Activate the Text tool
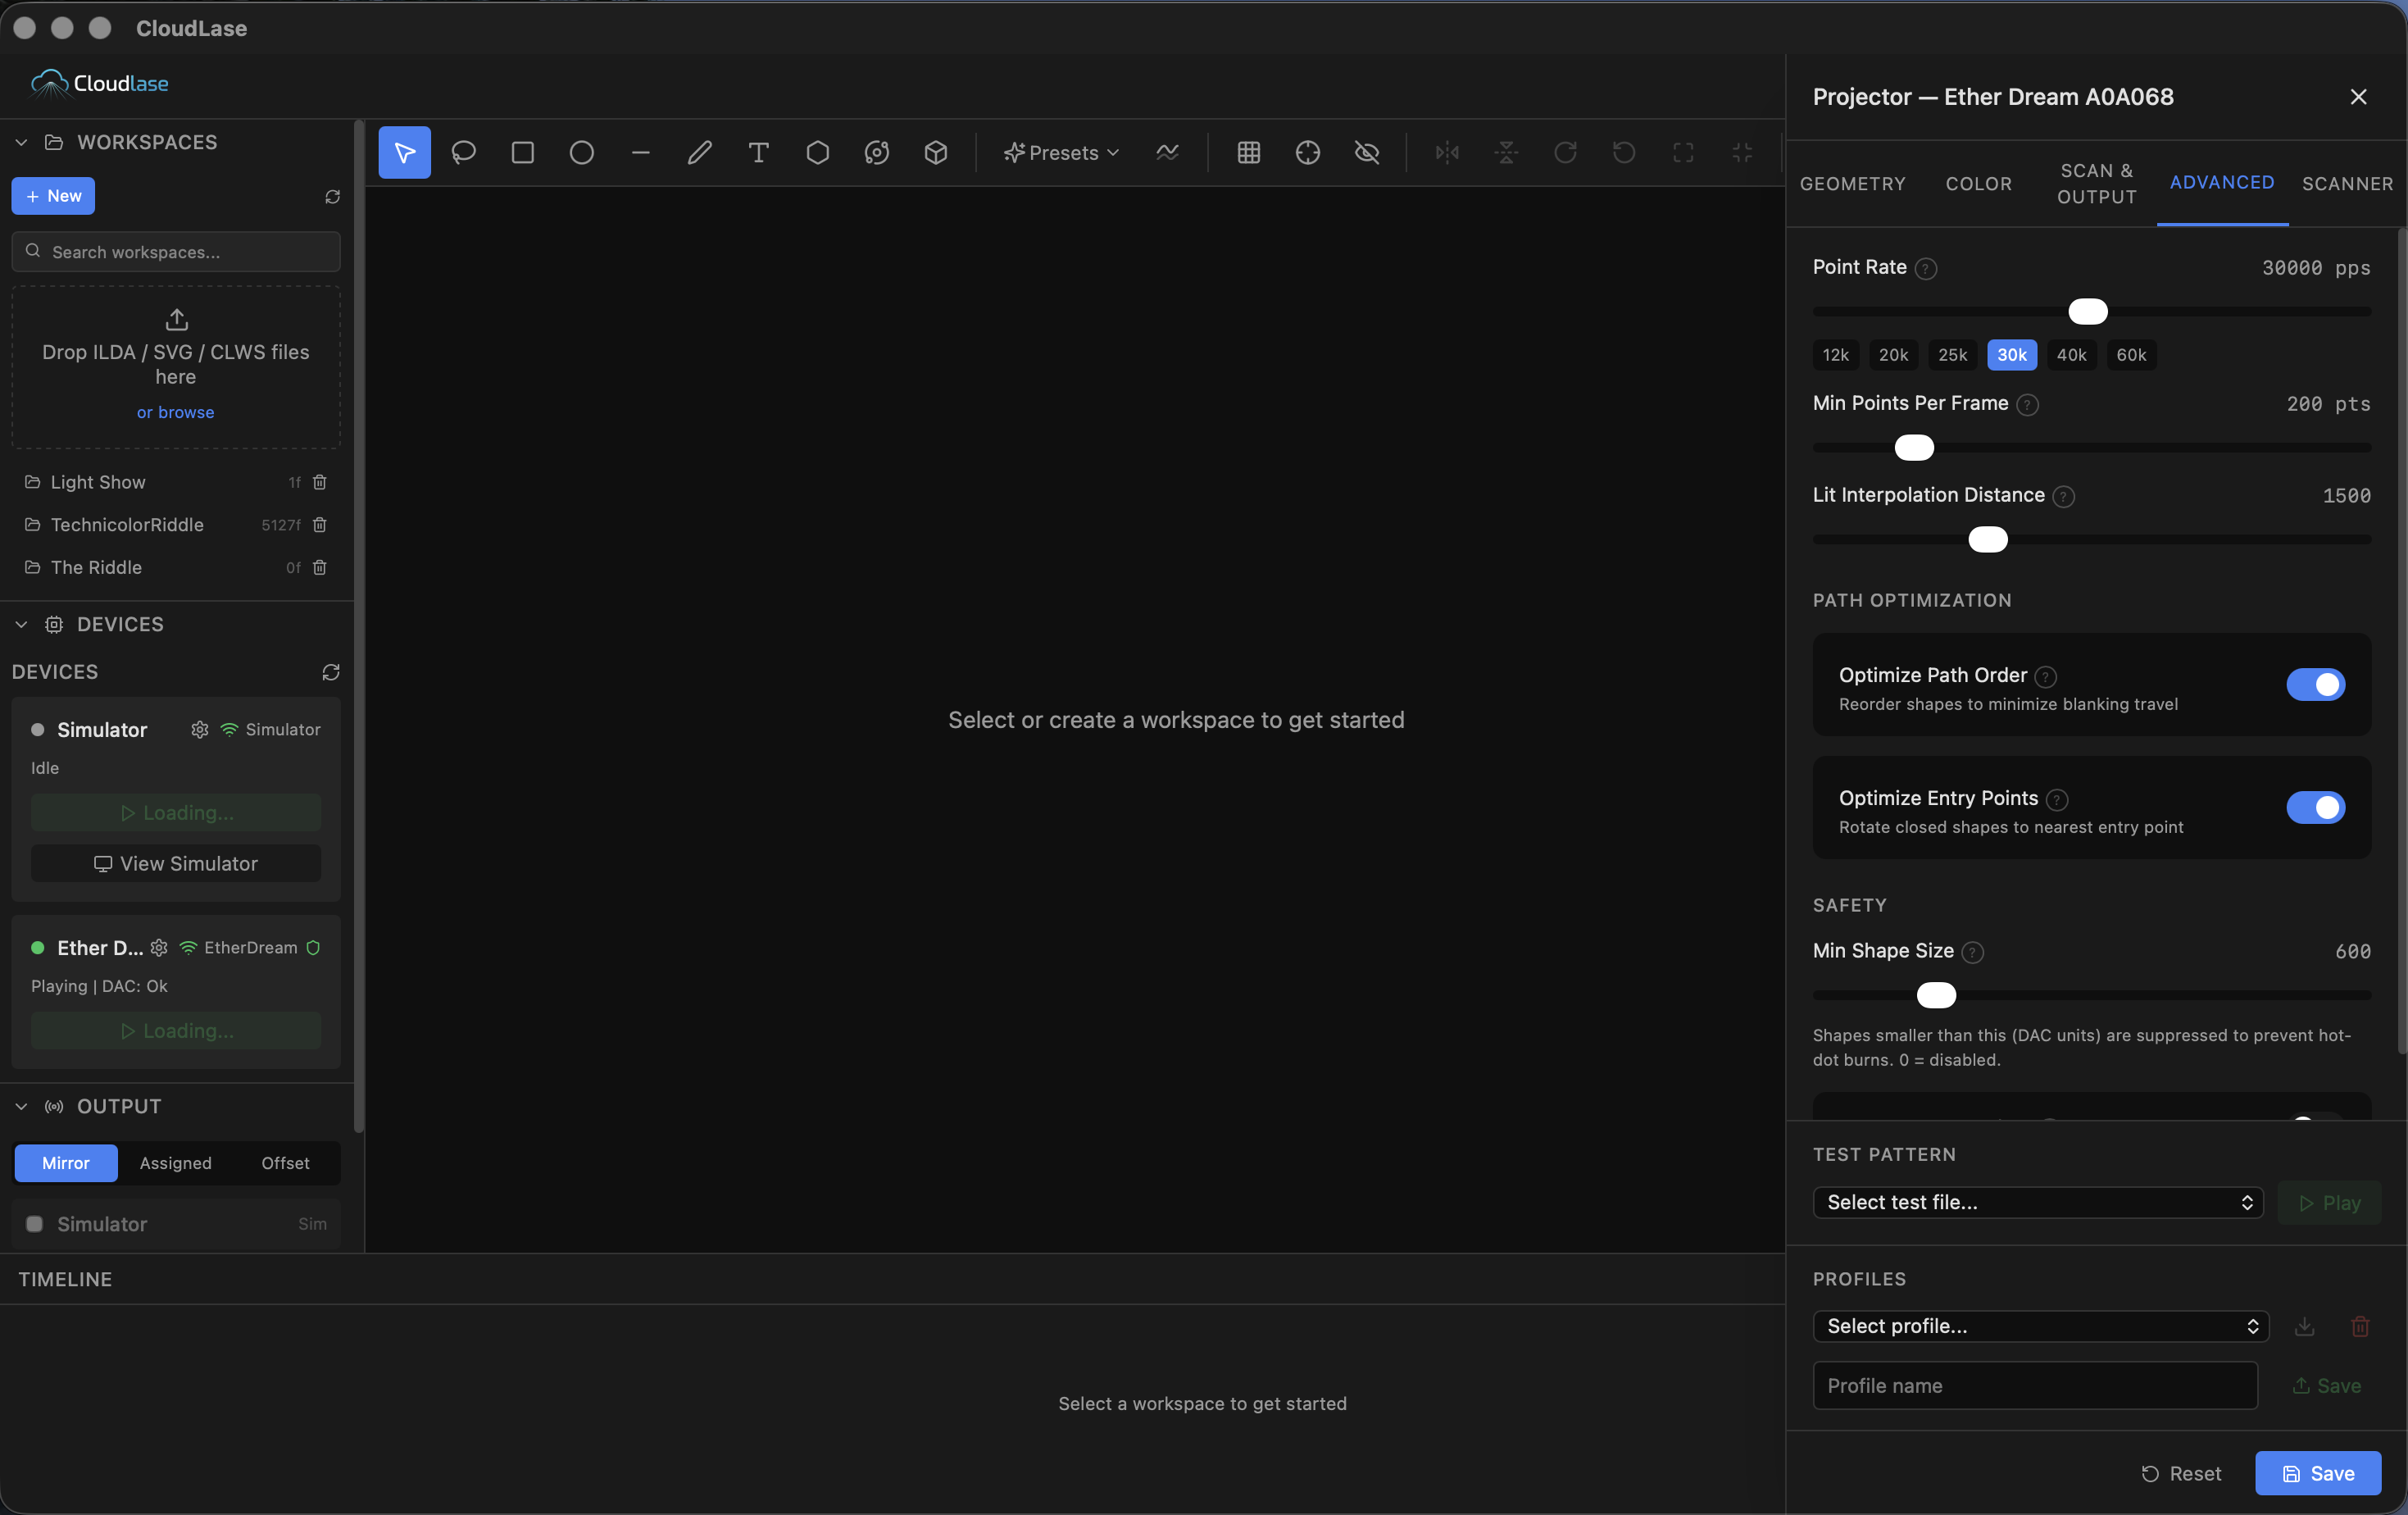 point(758,152)
